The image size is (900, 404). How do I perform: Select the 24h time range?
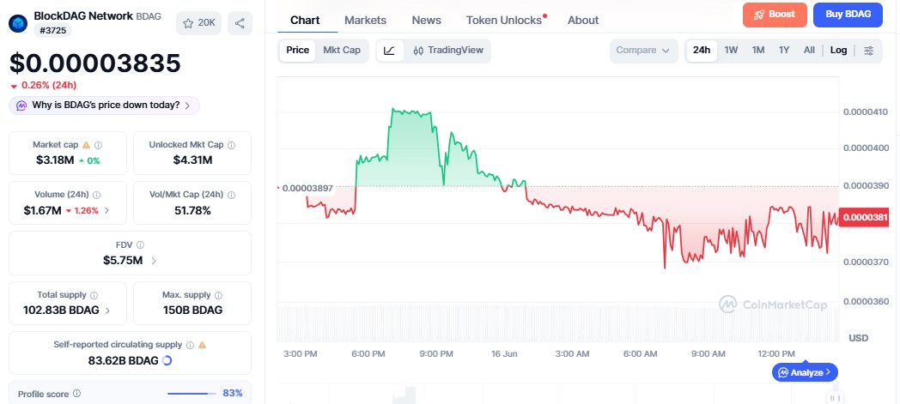point(702,51)
